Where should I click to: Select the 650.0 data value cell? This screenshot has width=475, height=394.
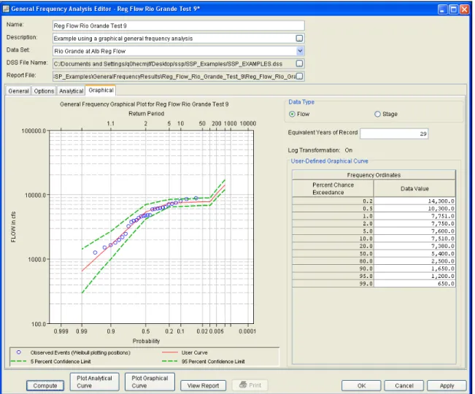pyautogui.click(x=414, y=284)
